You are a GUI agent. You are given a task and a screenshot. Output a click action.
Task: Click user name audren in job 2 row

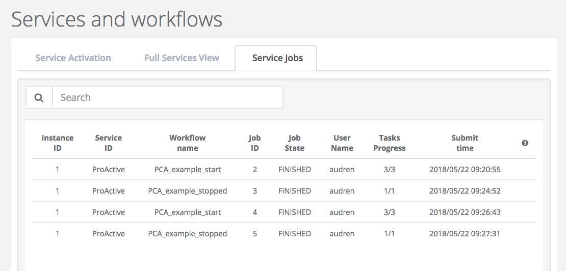[342, 169]
